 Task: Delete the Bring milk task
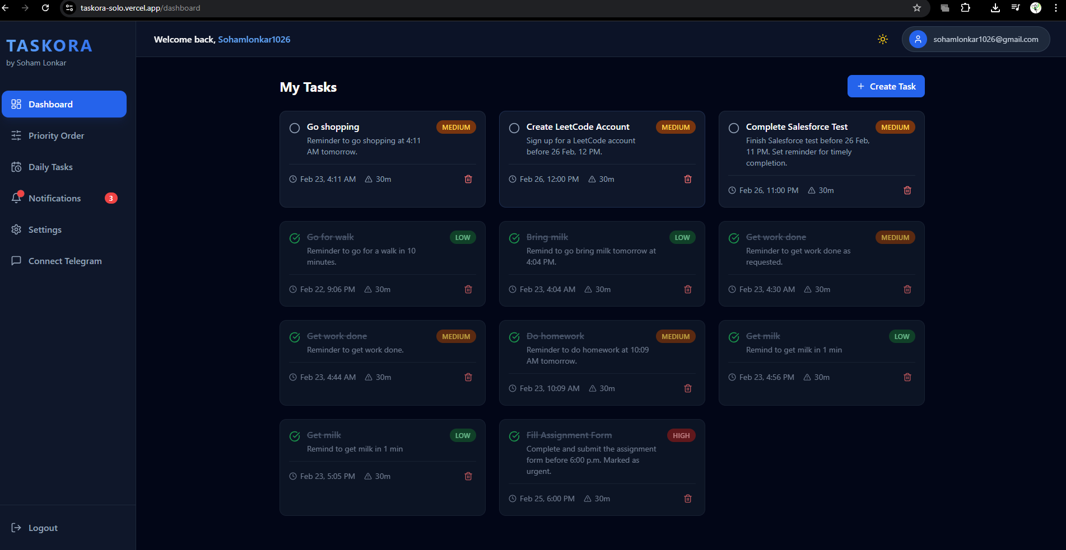688,289
